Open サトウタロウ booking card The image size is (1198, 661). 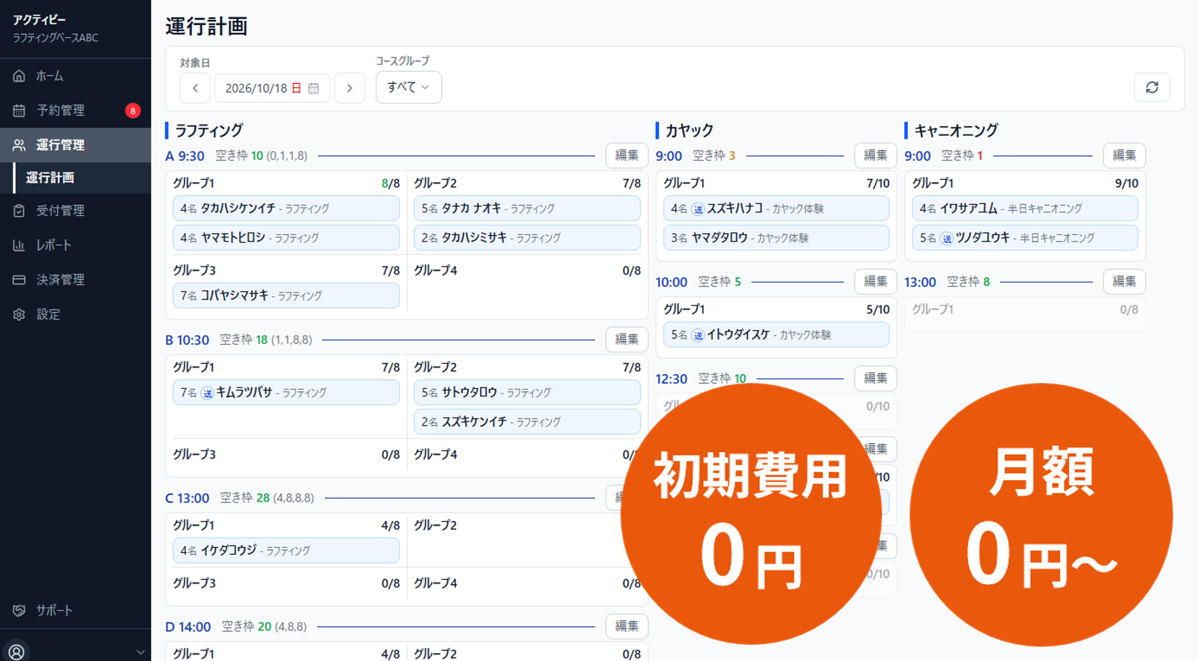[x=527, y=392]
